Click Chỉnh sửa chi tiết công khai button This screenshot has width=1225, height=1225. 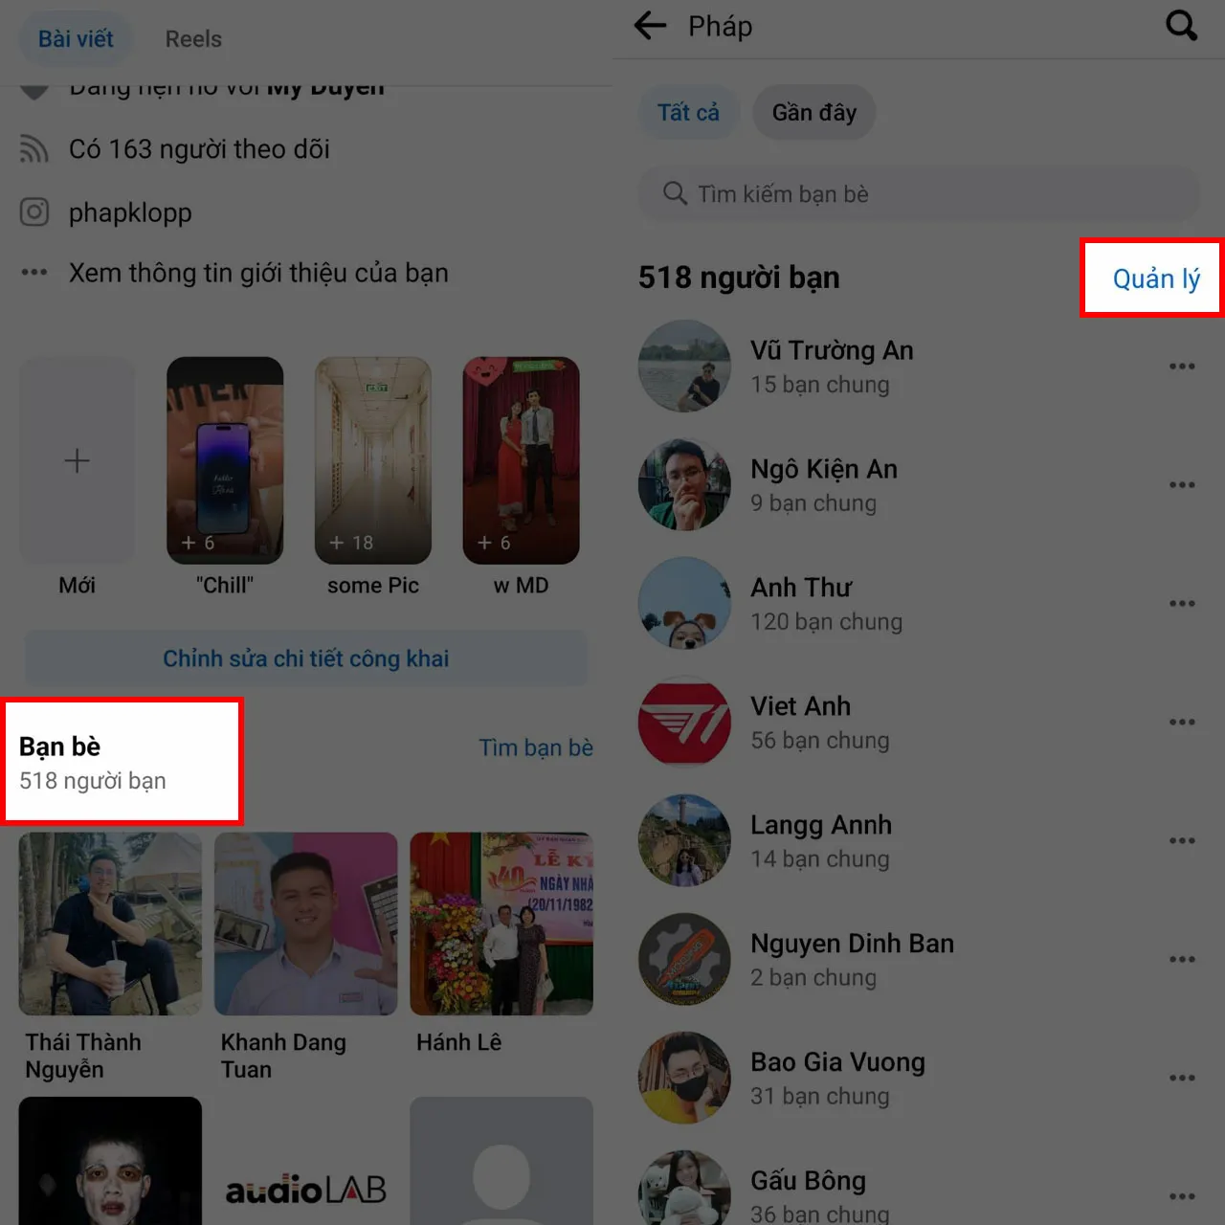pyautogui.click(x=306, y=658)
